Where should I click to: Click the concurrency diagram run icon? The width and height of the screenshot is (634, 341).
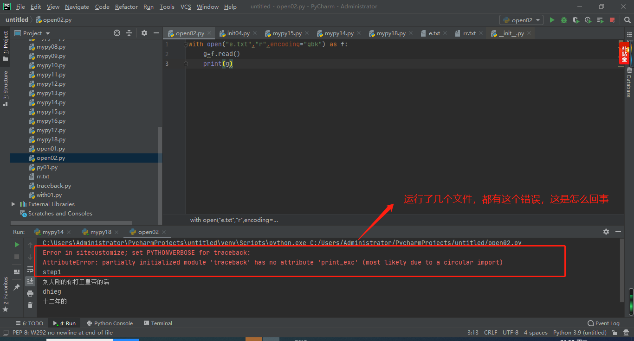[600, 20]
